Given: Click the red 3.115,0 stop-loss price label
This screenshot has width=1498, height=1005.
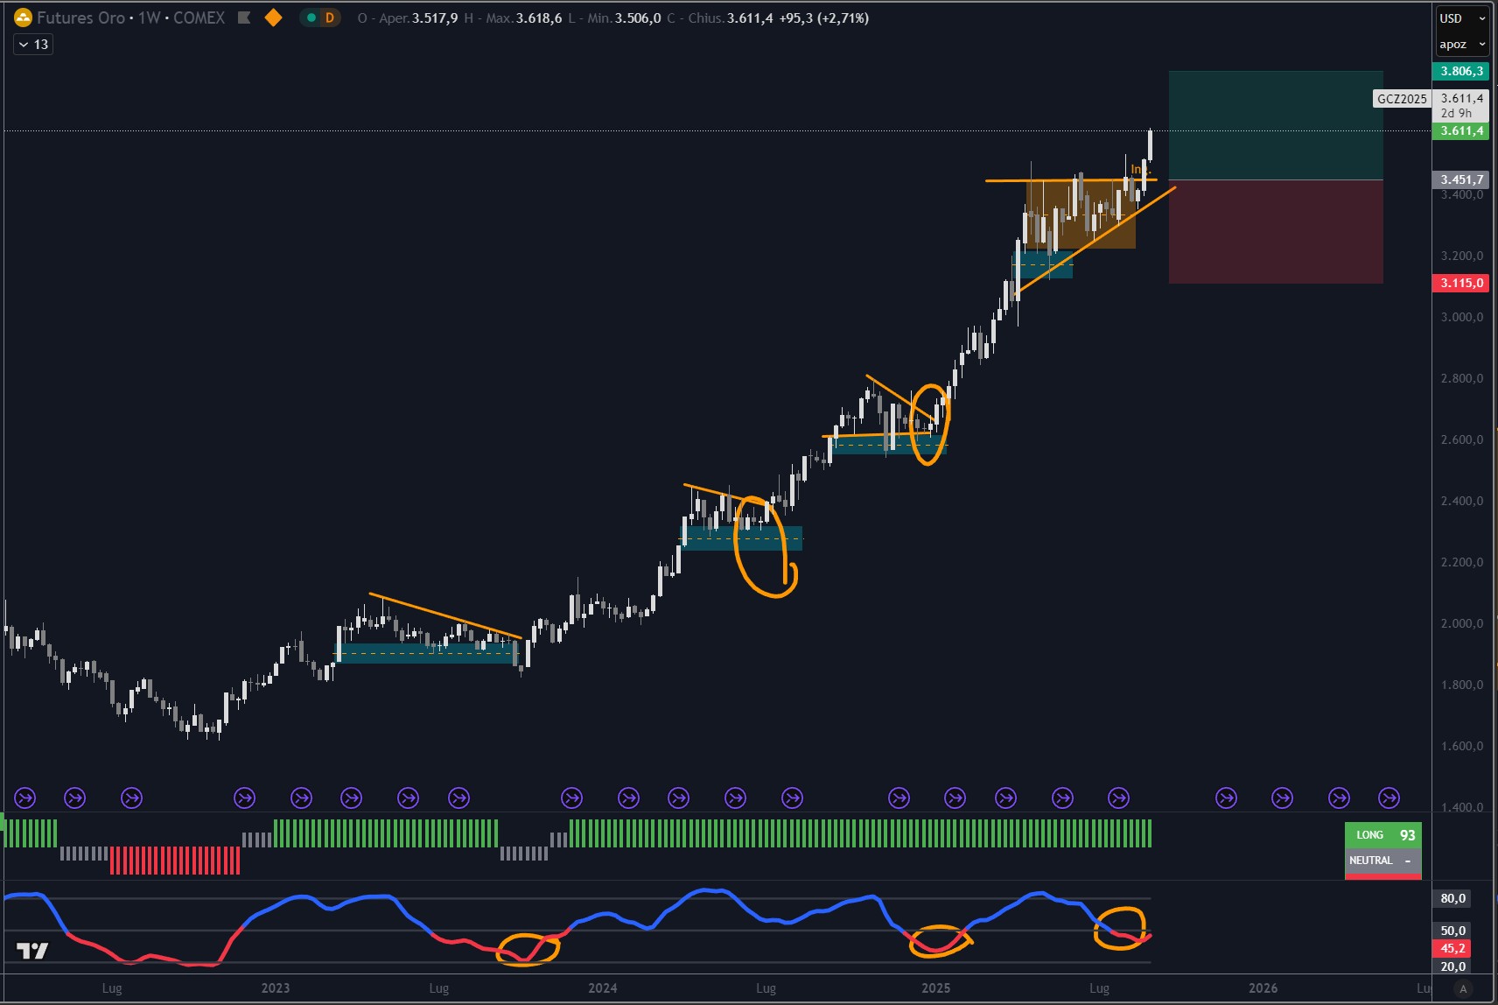Looking at the screenshot, I should point(1461,283).
